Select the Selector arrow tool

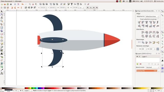[x=2, y=11]
